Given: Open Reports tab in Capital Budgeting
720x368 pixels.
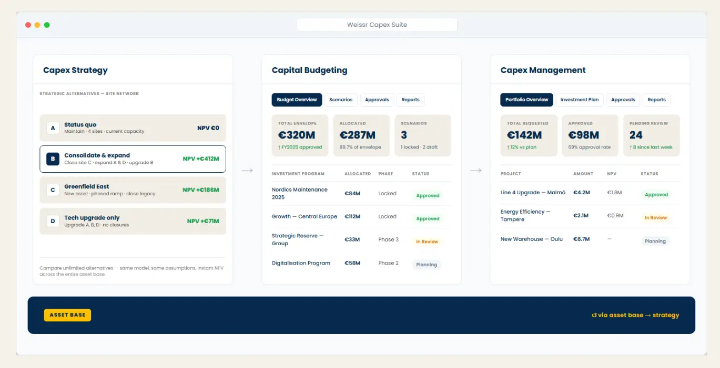Looking at the screenshot, I should tap(410, 100).
